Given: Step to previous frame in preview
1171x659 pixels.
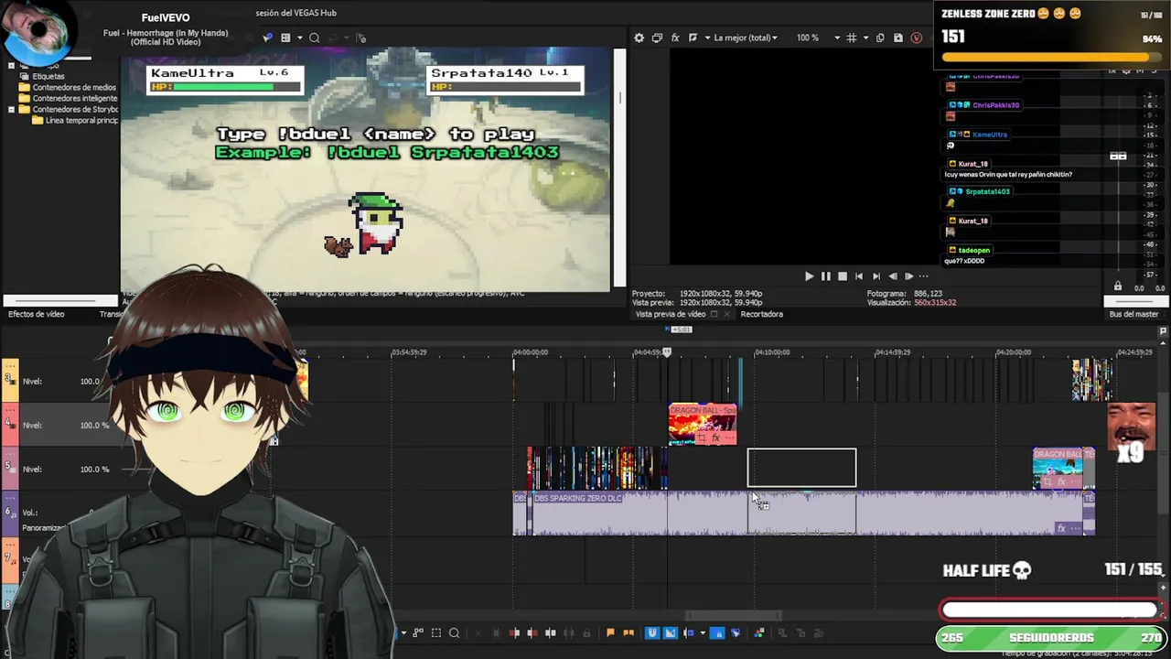Looking at the screenshot, I should [x=892, y=276].
